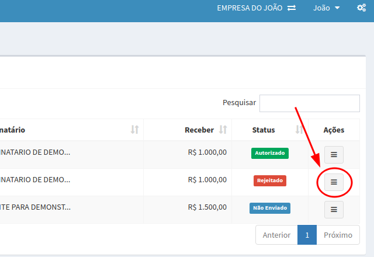Click the Rejeitado status badge

point(270,180)
